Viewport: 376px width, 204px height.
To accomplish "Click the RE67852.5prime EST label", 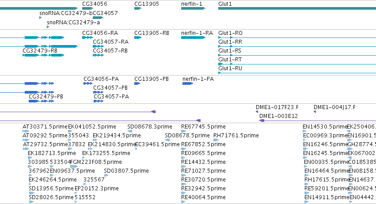I will (203, 144).
